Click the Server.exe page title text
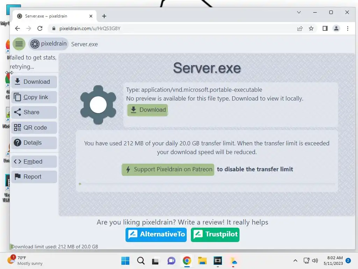 [x=207, y=68]
